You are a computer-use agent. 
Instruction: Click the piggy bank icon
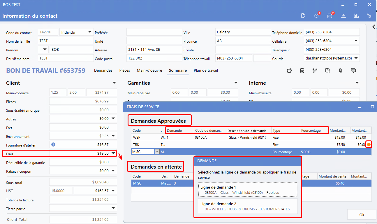click(x=289, y=71)
